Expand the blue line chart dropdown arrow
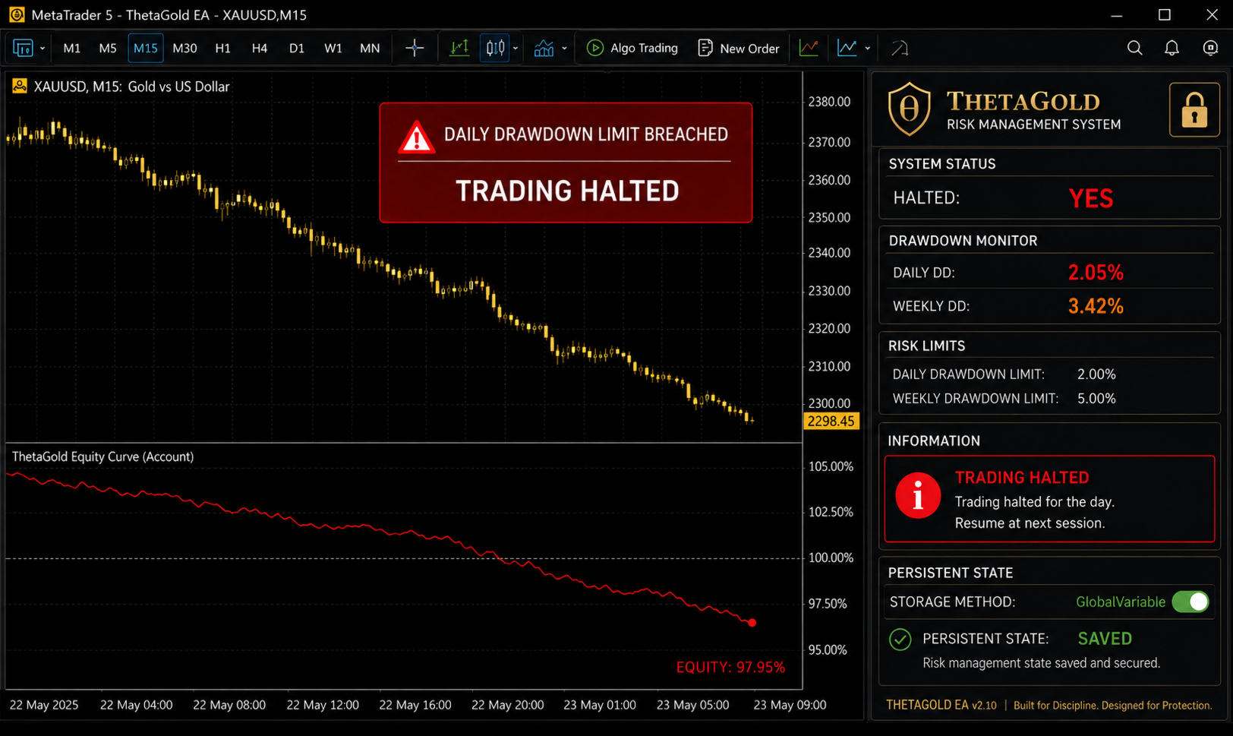The height and width of the screenshot is (736, 1233). [x=868, y=49]
